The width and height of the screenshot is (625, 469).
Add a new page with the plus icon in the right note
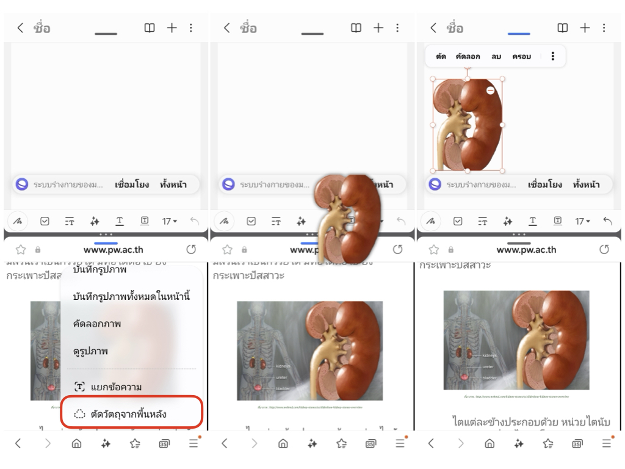click(x=585, y=28)
